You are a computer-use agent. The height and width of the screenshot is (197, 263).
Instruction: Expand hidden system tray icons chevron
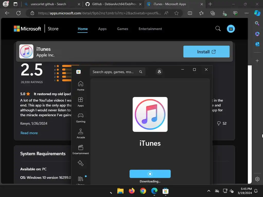coord(209,191)
